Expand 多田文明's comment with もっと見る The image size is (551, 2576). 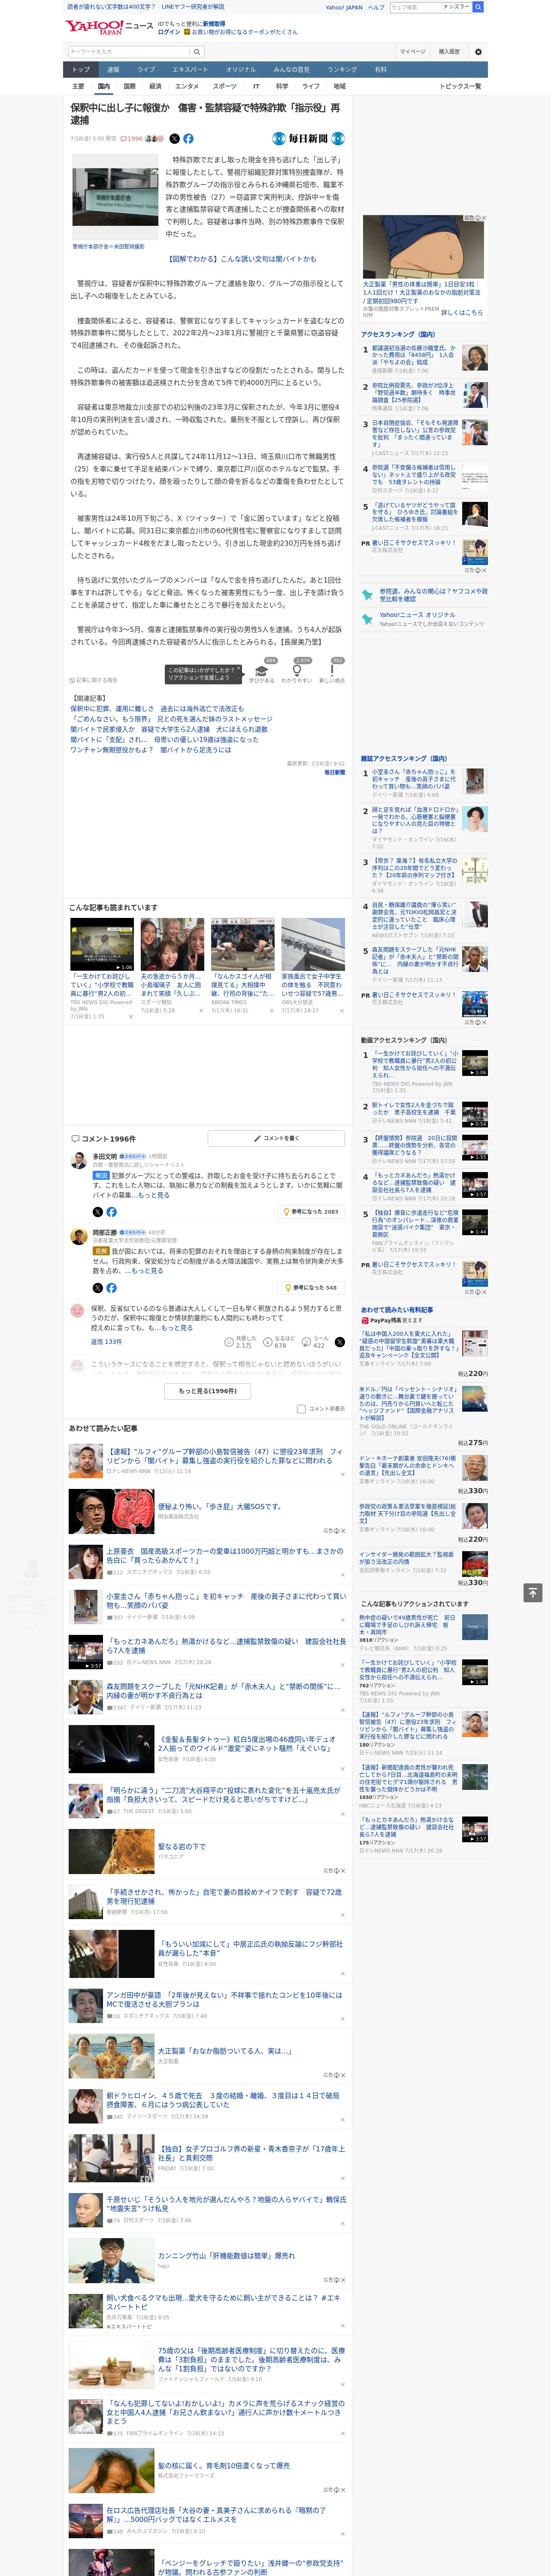(153, 1195)
